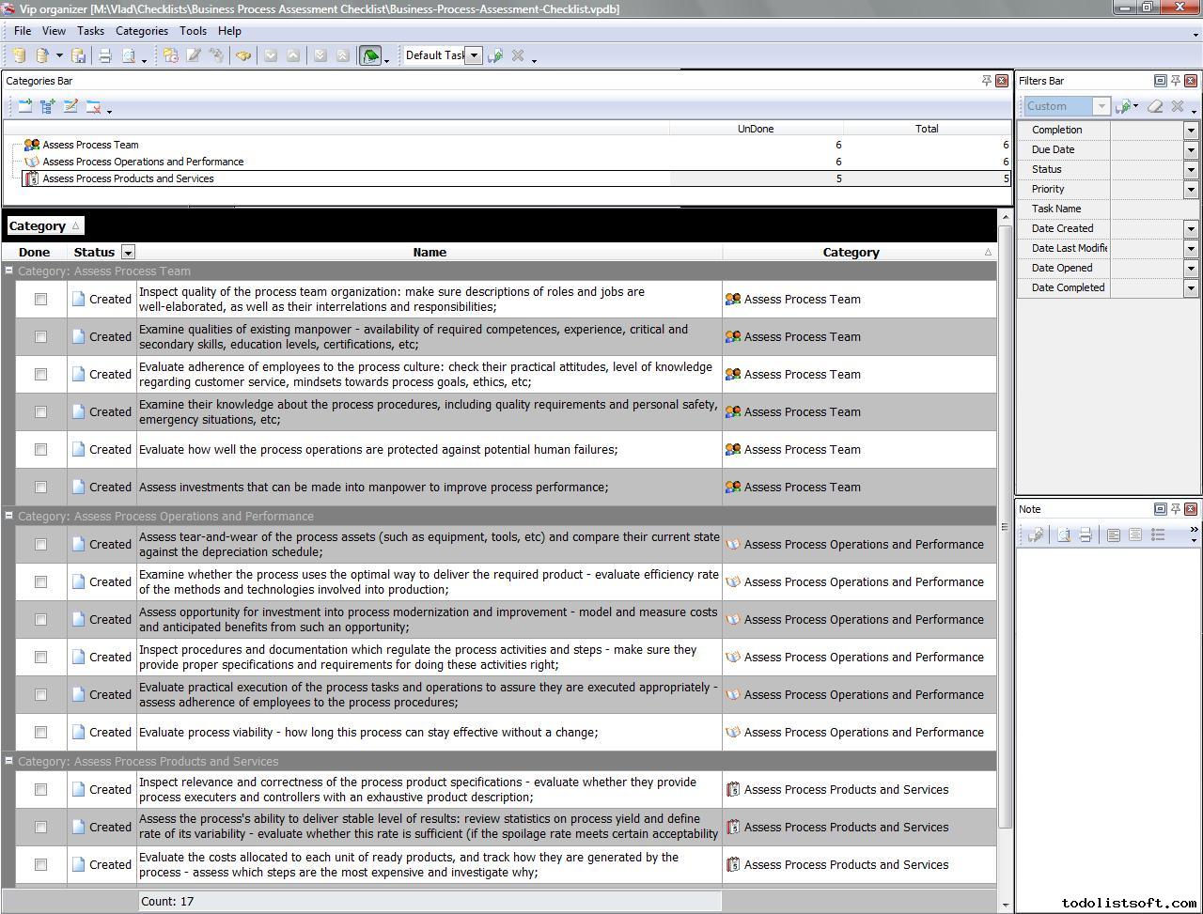Mark 'Evaluate process viability' task as done
Image resolution: width=1203 pixels, height=914 pixels.
40,732
